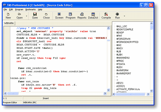Click the New file toolbar icon
Viewport: 161px width, 112px height.
pyautogui.click(x=8, y=14)
